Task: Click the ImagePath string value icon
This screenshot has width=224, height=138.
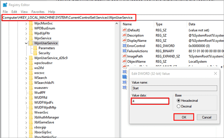Action: coord(124,56)
